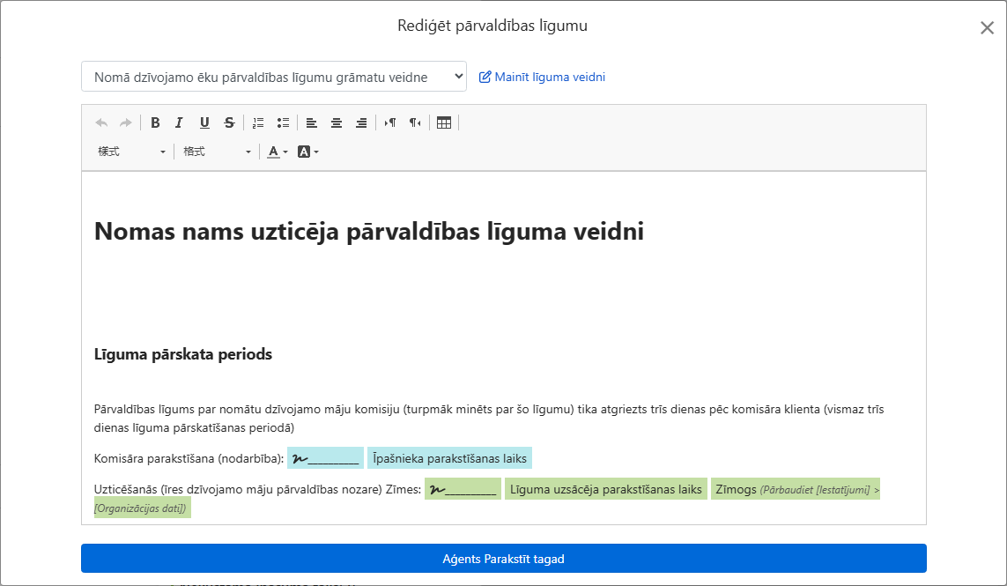Image resolution: width=1007 pixels, height=586 pixels.
Task: Close the Rediģēt pārvaldības līgumu dialog
Action: coord(987,27)
